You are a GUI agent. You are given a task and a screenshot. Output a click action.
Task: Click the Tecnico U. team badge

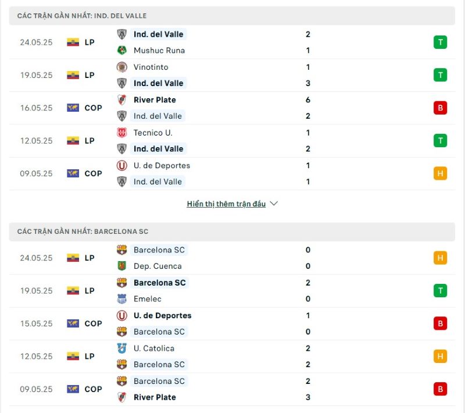pos(121,133)
